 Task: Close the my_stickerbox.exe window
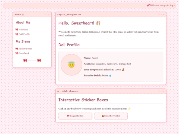(163, 91)
